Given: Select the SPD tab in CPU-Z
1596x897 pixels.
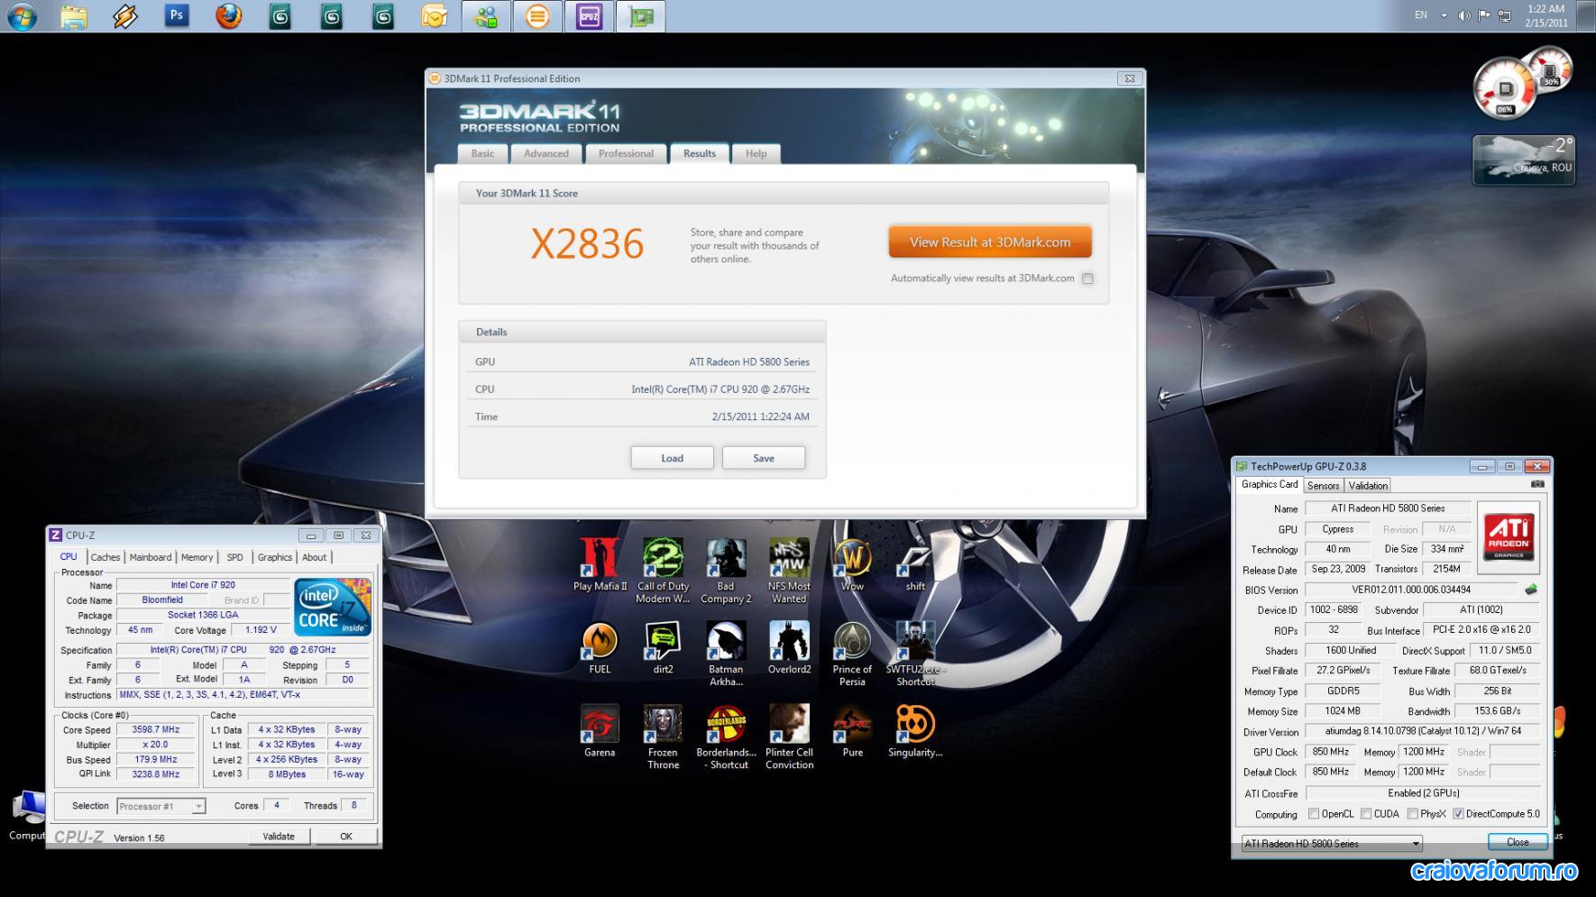Looking at the screenshot, I should 234,557.
